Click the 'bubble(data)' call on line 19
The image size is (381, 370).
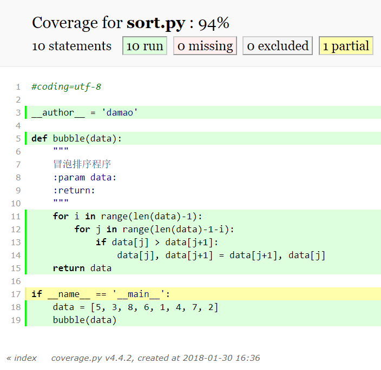click(84, 320)
